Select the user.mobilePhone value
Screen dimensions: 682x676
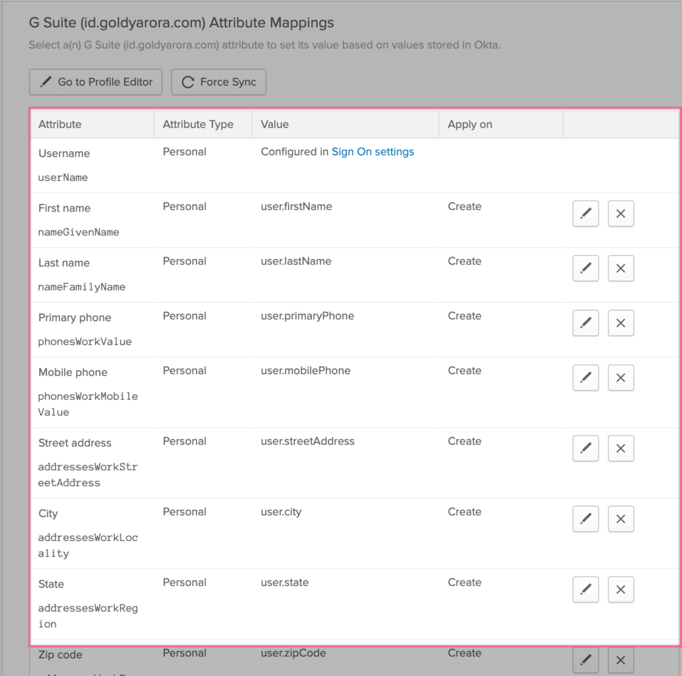[305, 371]
